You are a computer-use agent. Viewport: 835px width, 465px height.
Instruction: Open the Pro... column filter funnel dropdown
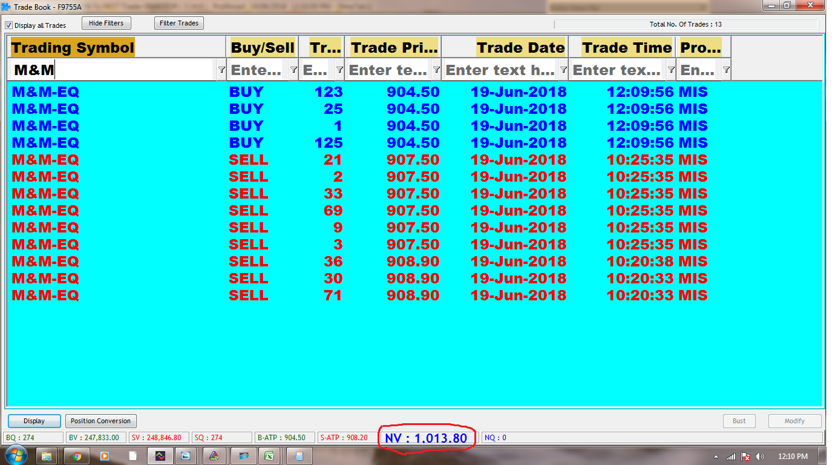[726, 70]
